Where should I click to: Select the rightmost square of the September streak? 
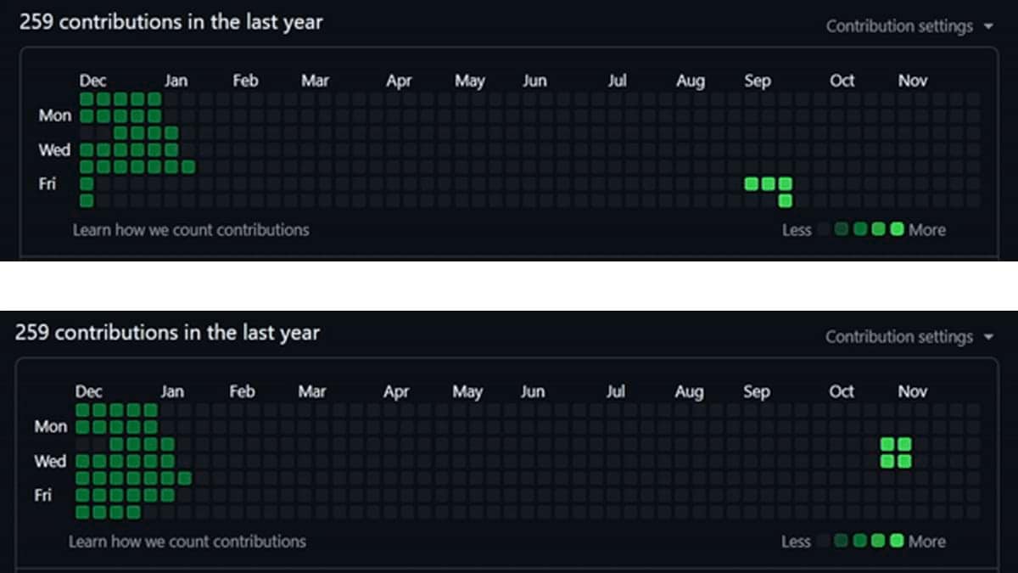click(785, 183)
